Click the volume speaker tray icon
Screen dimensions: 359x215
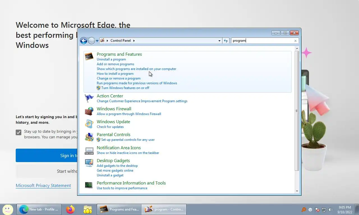(x=331, y=210)
